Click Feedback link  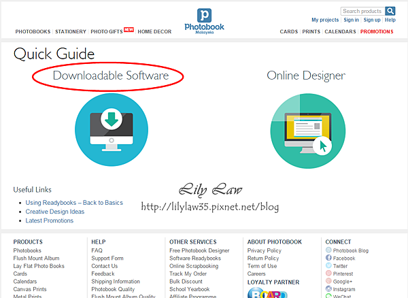(x=103, y=274)
